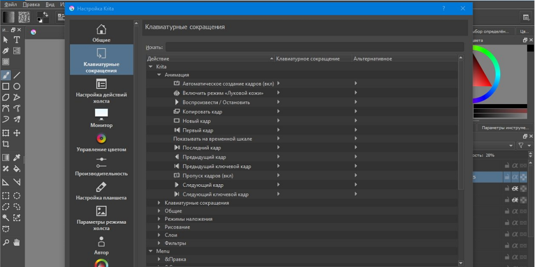Expand the Фильтры tree group
The height and width of the screenshot is (267, 535).
pos(159,243)
